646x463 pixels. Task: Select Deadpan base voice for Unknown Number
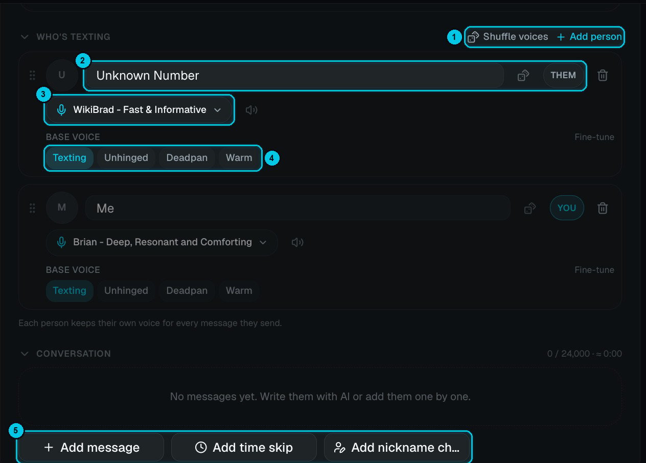(187, 158)
